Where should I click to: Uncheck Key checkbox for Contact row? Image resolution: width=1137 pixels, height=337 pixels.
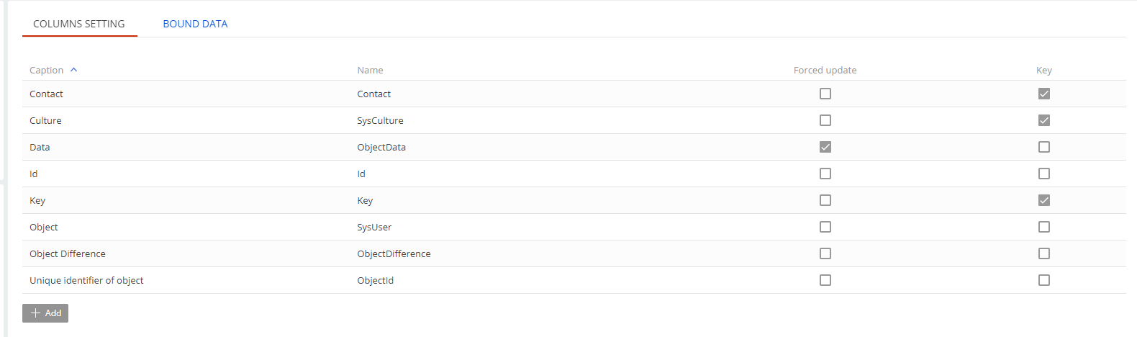pyautogui.click(x=1044, y=94)
